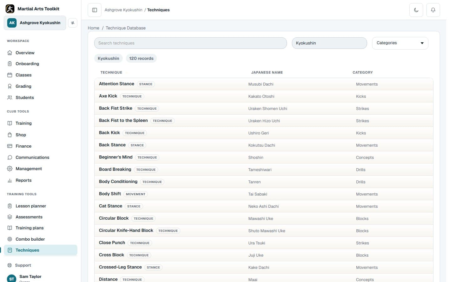Click the Overview home icon
The height and width of the screenshot is (282, 451).
[x=10, y=53]
